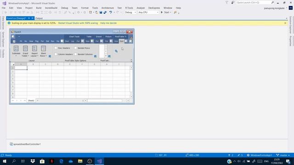Open the Build menu

point(39,8)
